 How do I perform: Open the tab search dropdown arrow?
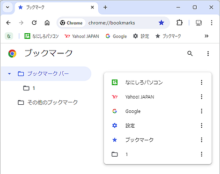(x=7, y=7)
